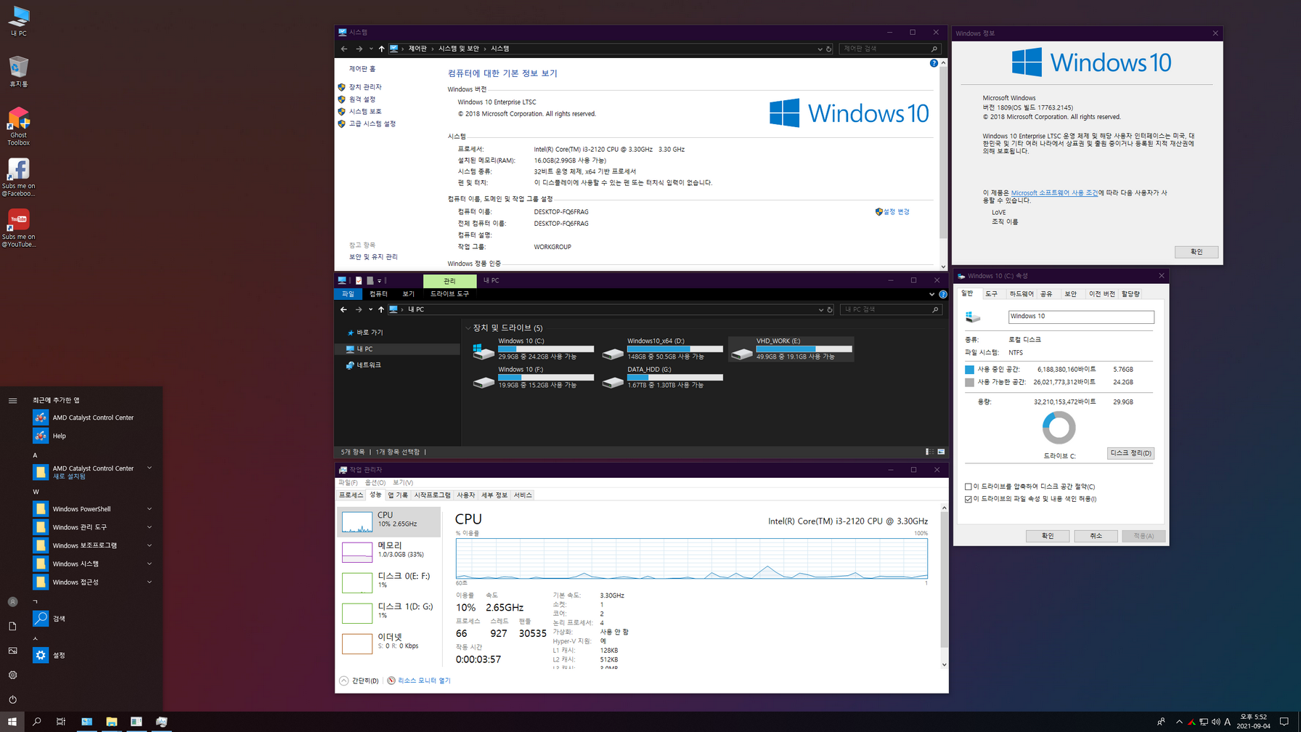Select the Recycle Bin desktop icon
1301x732 pixels.
[x=18, y=71]
